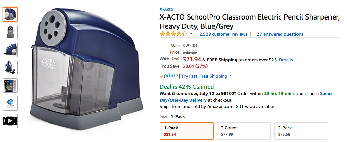Open the 33x longer blade life thumbnail
Screen dimensions: 347x142
pyautogui.click(x=10, y=103)
